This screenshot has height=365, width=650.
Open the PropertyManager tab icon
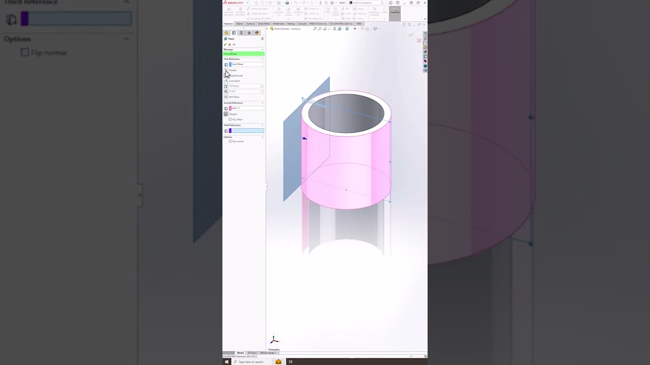click(234, 33)
